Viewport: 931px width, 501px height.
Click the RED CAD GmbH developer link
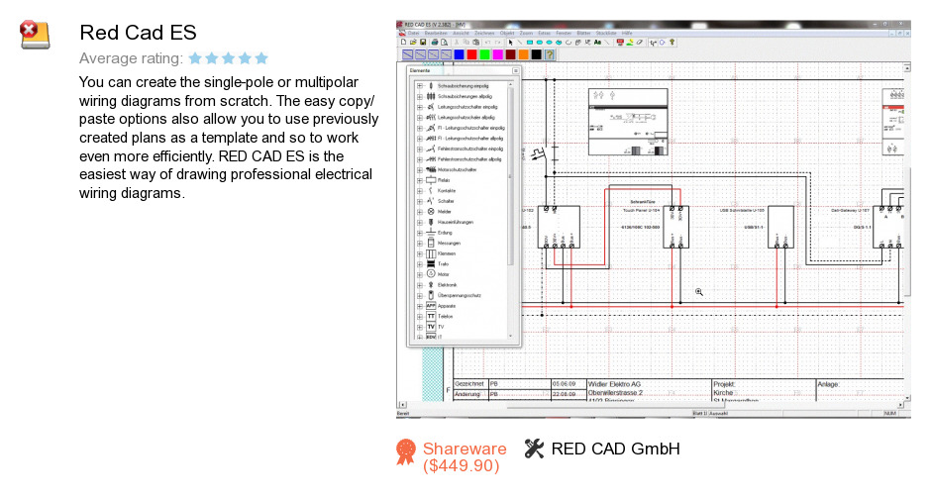[x=616, y=449]
